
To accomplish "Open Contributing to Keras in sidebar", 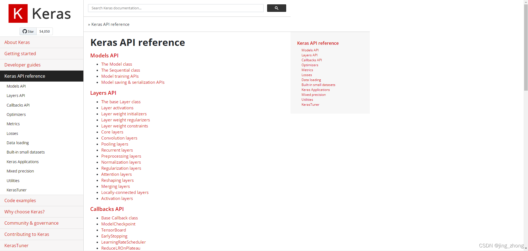I will click(42, 234).
